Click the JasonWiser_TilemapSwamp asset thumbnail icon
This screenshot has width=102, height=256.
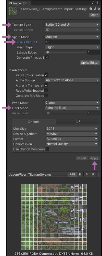[13, 11]
